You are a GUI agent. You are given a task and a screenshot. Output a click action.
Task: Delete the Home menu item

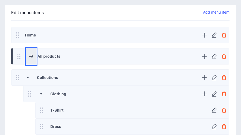[224, 35]
